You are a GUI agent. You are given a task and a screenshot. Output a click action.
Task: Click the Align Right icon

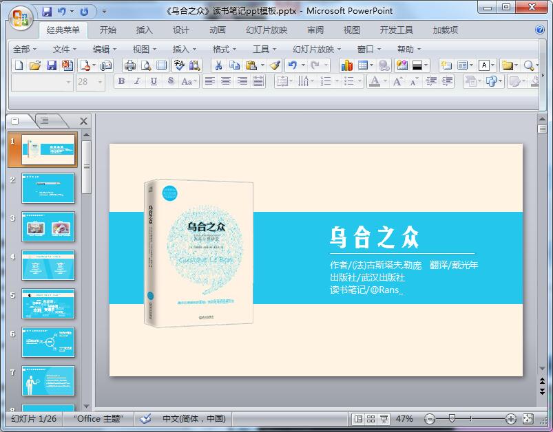click(242, 82)
